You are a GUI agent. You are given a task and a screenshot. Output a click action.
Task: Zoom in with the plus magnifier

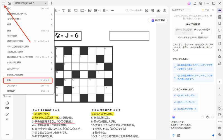coord(220,128)
